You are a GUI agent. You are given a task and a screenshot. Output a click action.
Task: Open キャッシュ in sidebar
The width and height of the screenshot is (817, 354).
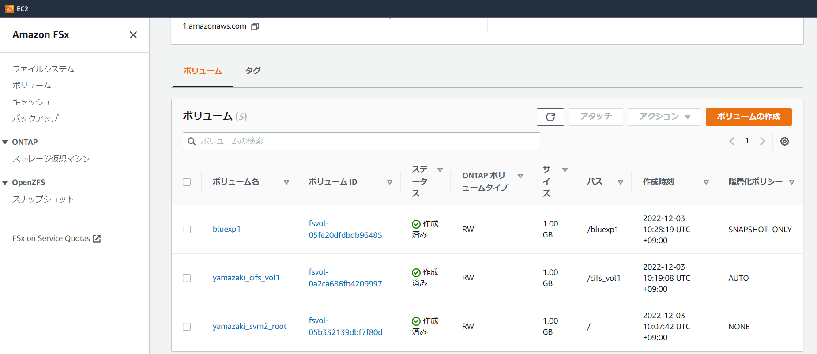coord(31,102)
